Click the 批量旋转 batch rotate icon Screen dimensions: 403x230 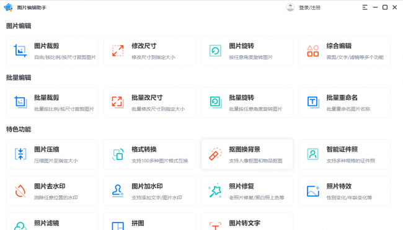(216, 102)
